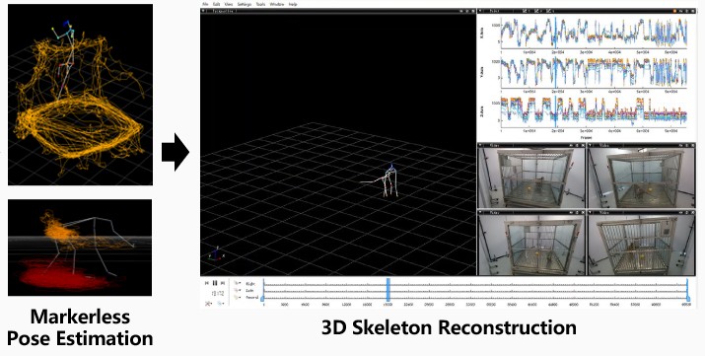Open the Right timeline track dropdown
The height and width of the screenshot is (356, 705).
(x=238, y=283)
